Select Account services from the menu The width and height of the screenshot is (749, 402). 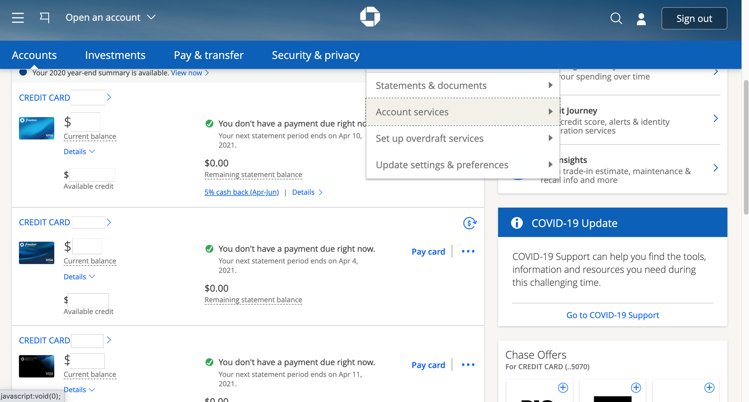point(412,111)
